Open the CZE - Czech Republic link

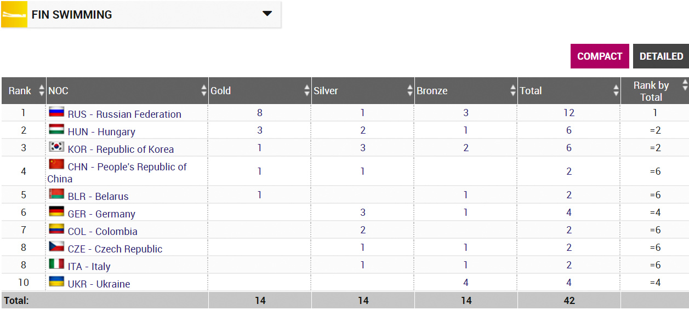coord(115,249)
